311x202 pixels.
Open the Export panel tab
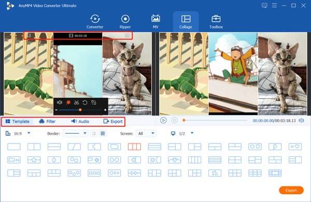click(x=113, y=121)
